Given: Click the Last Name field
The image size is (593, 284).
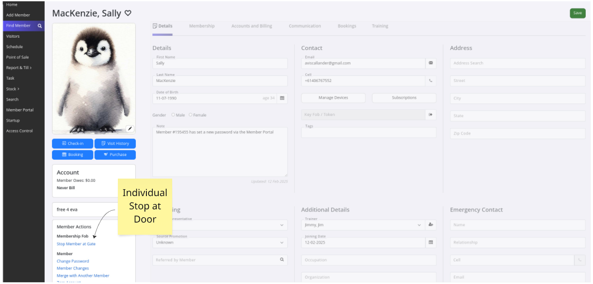Looking at the screenshot, I should coord(220,81).
